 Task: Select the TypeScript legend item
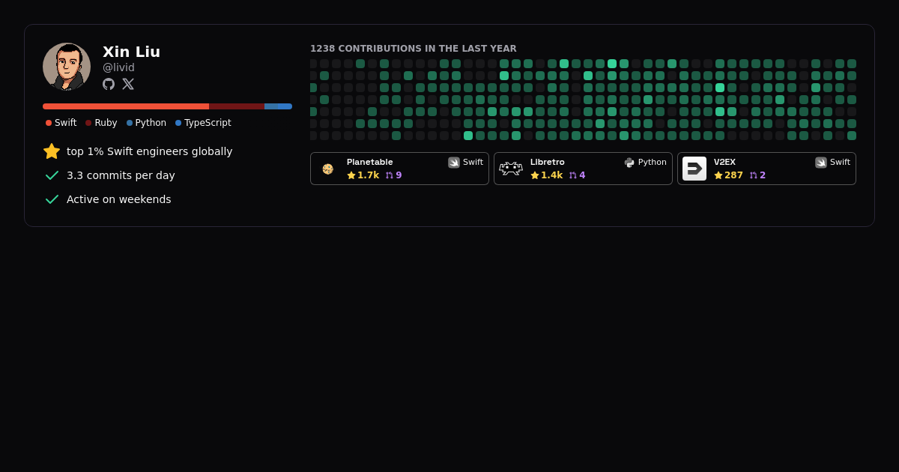point(203,123)
